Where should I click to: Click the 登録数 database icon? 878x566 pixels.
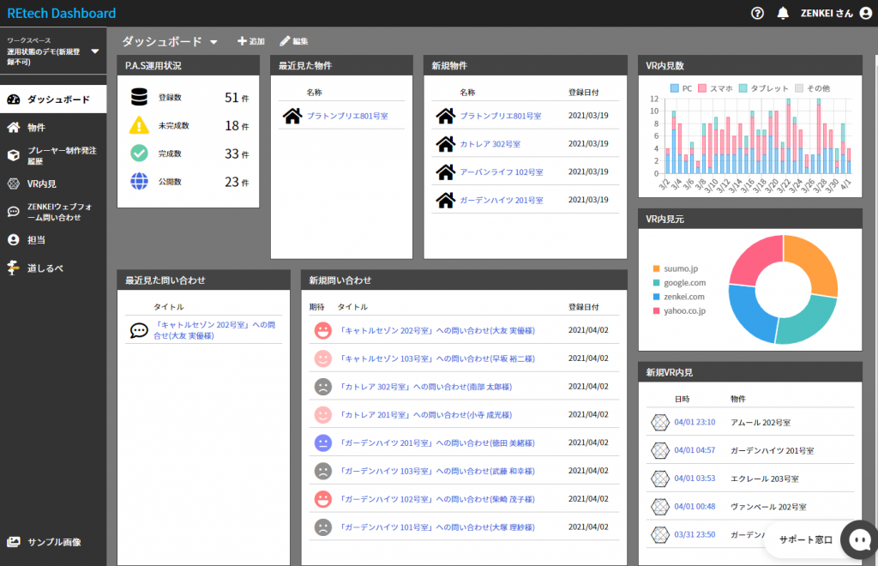click(139, 97)
